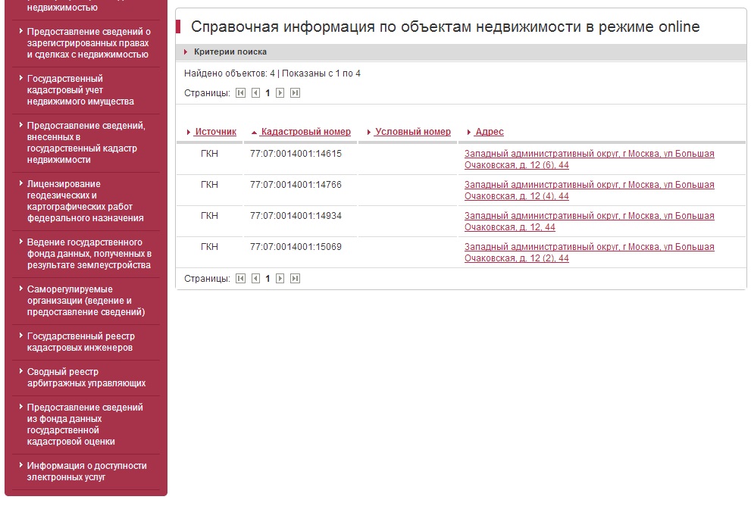Viewport: 751px width, 506px height.
Task: Go to first page in bottom pagination
Action: click(x=240, y=279)
